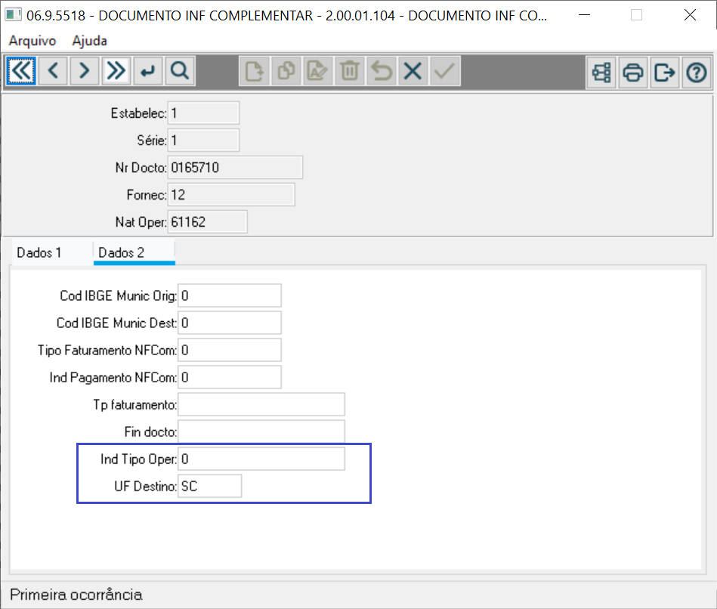The image size is (717, 609).
Task: Copy the current record
Action: coord(286,71)
